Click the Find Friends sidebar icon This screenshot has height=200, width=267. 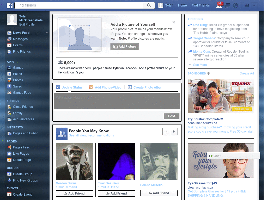(9, 52)
